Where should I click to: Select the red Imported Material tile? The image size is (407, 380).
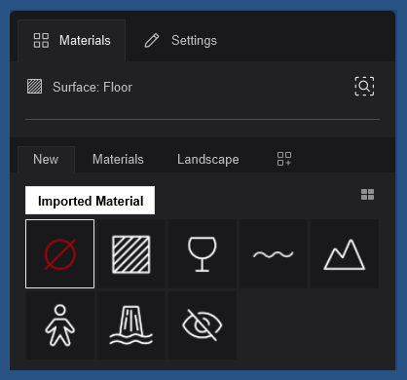tap(60, 254)
